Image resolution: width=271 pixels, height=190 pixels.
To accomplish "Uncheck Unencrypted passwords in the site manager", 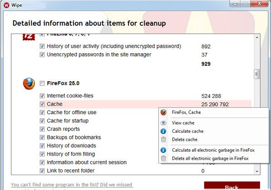I will [x=42, y=55].
